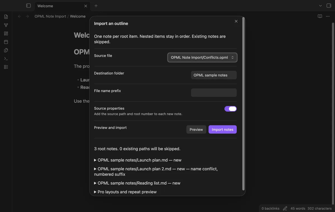335x212 pixels.
Task: Click the Destination folder input field
Action: pyautogui.click(x=214, y=75)
